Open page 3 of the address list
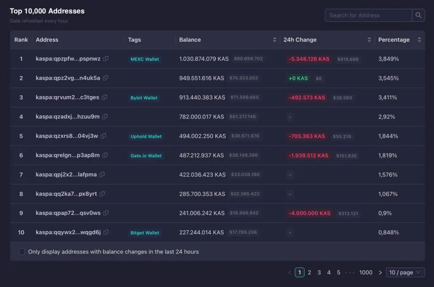The height and width of the screenshot is (287, 434). tap(319, 272)
